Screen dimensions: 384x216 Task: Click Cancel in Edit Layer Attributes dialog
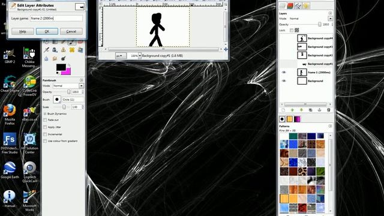(x=71, y=31)
